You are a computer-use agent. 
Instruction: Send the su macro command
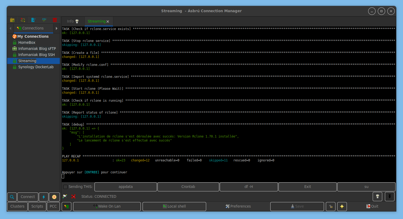366,187
